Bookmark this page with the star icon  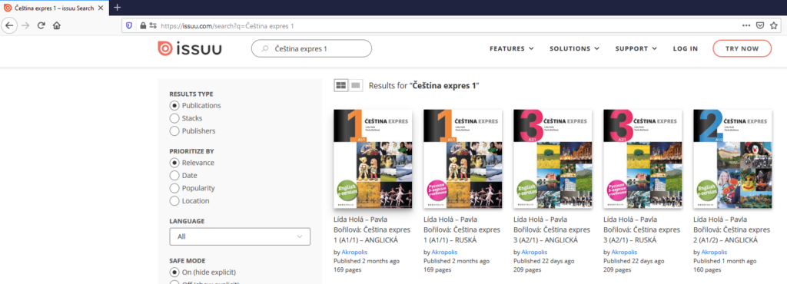[x=774, y=25]
